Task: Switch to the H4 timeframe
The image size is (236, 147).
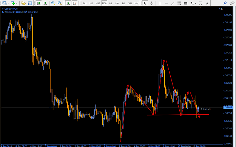Action: (117, 3)
